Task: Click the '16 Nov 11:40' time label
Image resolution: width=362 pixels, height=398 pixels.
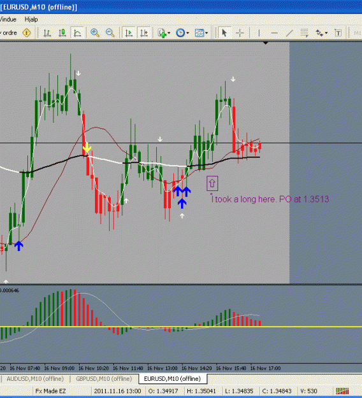Action: pyautogui.click(x=127, y=368)
